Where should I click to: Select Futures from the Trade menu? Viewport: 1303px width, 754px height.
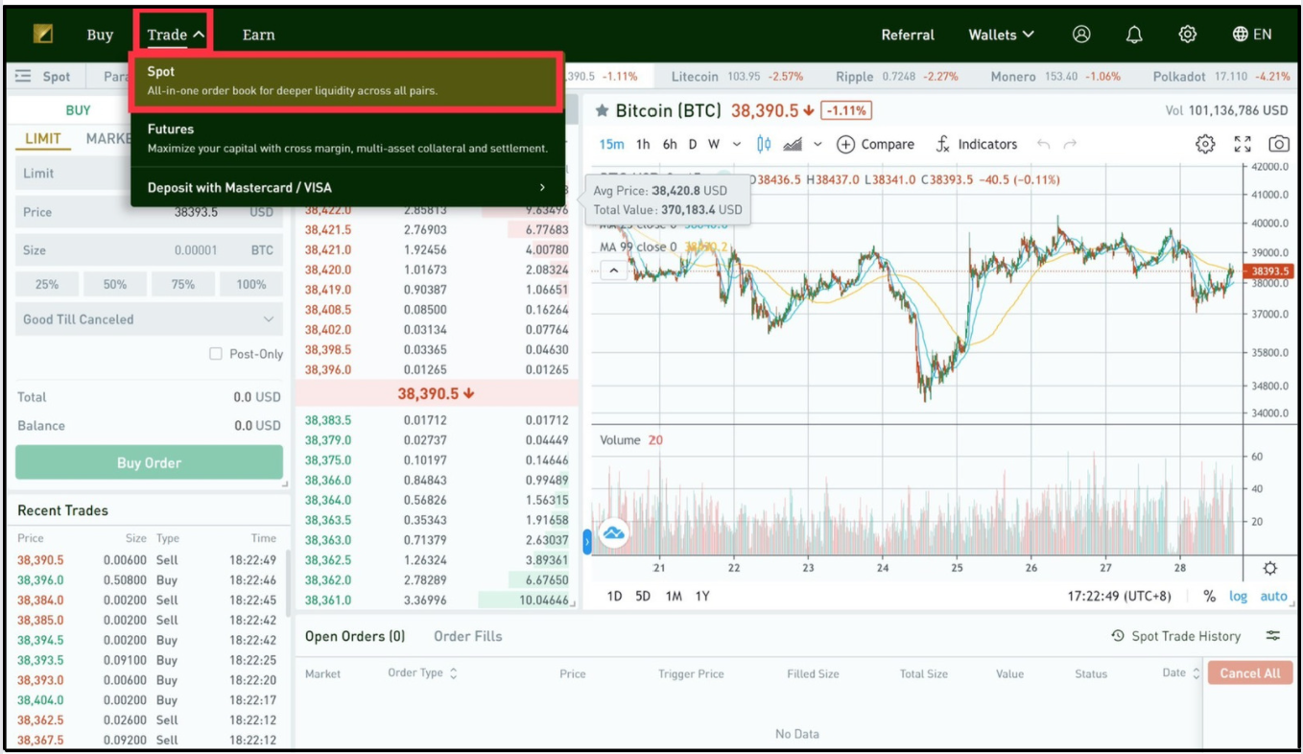pyautogui.click(x=347, y=138)
